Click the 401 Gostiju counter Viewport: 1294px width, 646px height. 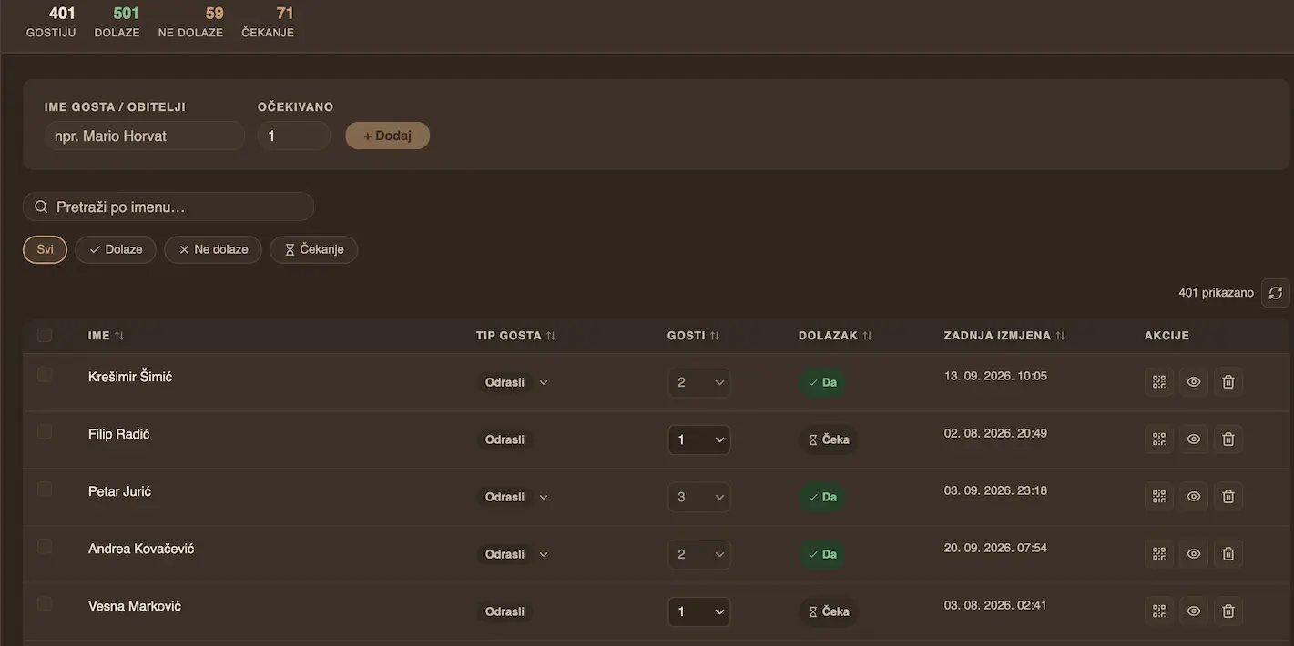(x=51, y=22)
